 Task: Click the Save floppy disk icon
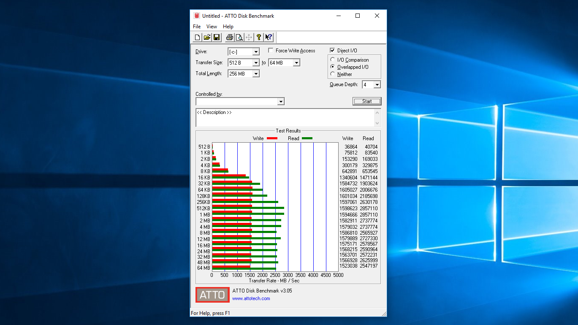pos(217,37)
